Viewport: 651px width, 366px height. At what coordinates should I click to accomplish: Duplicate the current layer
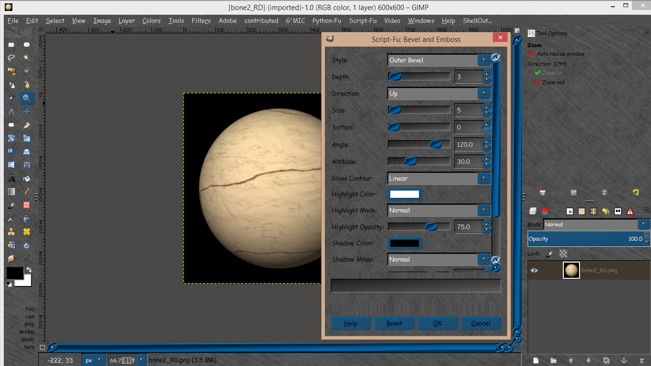(606, 360)
